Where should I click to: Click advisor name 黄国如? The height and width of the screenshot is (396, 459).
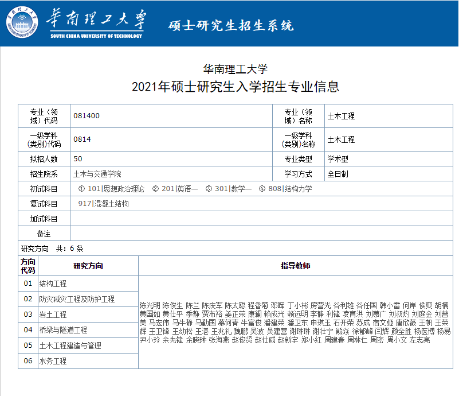tap(150, 314)
